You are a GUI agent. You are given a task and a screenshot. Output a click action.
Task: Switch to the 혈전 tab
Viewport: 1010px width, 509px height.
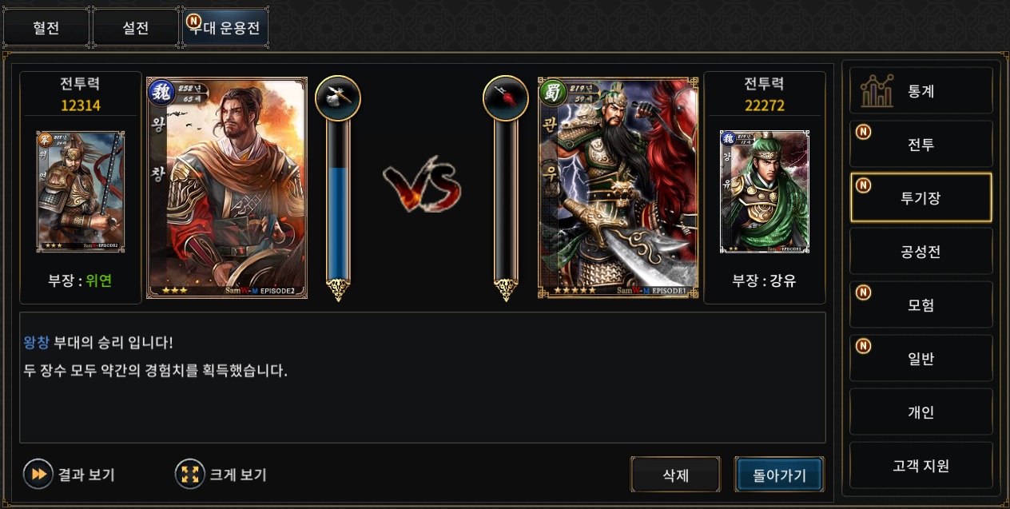[x=46, y=28]
